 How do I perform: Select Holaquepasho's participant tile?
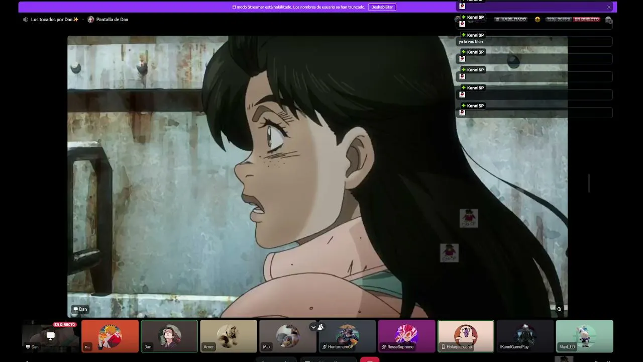click(x=466, y=336)
